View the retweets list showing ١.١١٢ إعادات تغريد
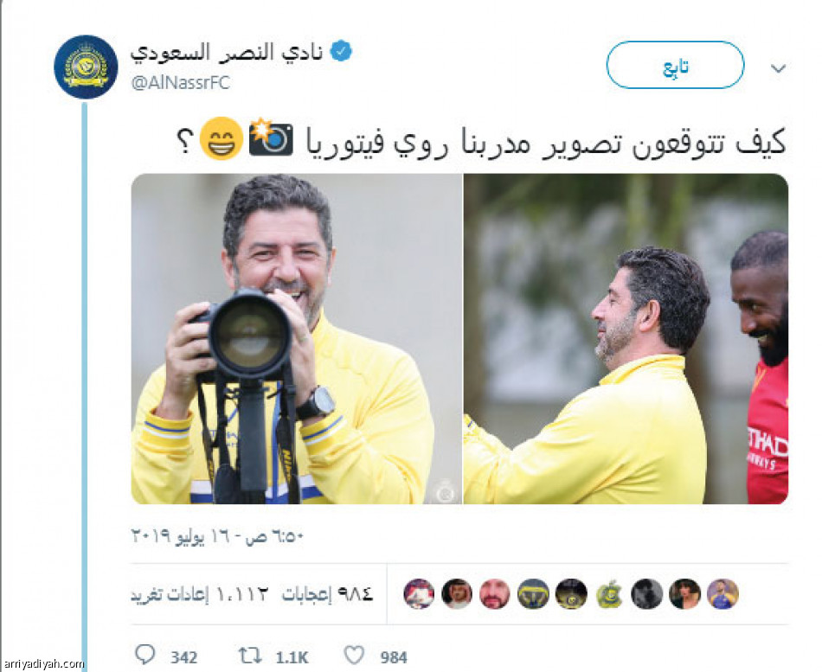The width and height of the screenshot is (822, 672). click(199, 594)
